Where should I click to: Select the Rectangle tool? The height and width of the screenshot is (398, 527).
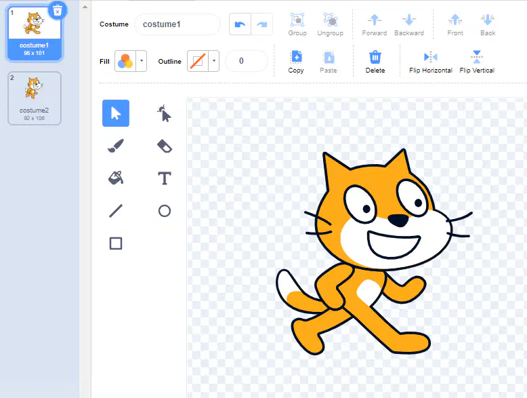pyautogui.click(x=116, y=243)
